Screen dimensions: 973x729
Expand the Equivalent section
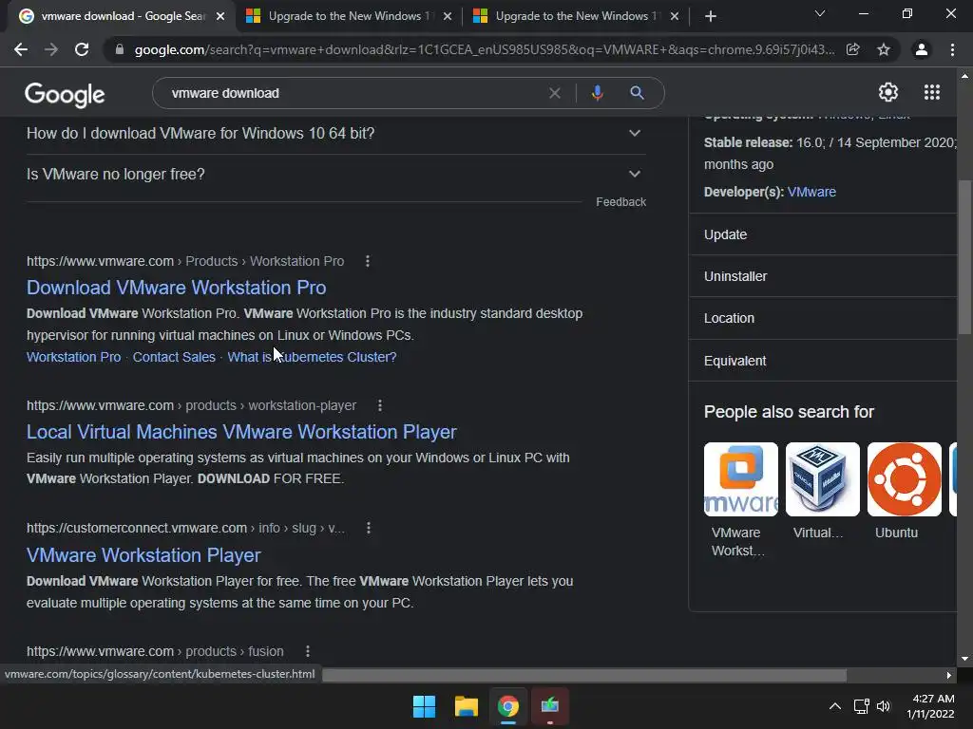823,361
